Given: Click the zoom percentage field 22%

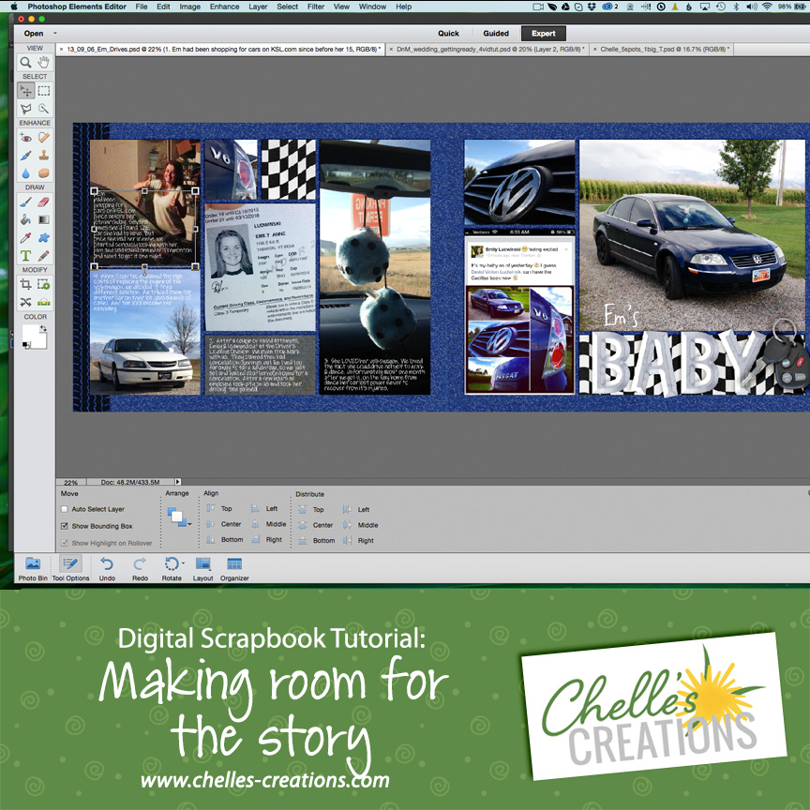Looking at the screenshot, I should pyautogui.click(x=71, y=483).
